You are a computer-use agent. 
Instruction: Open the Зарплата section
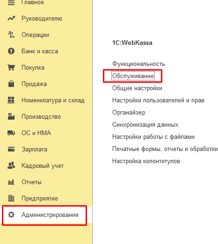click(34, 149)
